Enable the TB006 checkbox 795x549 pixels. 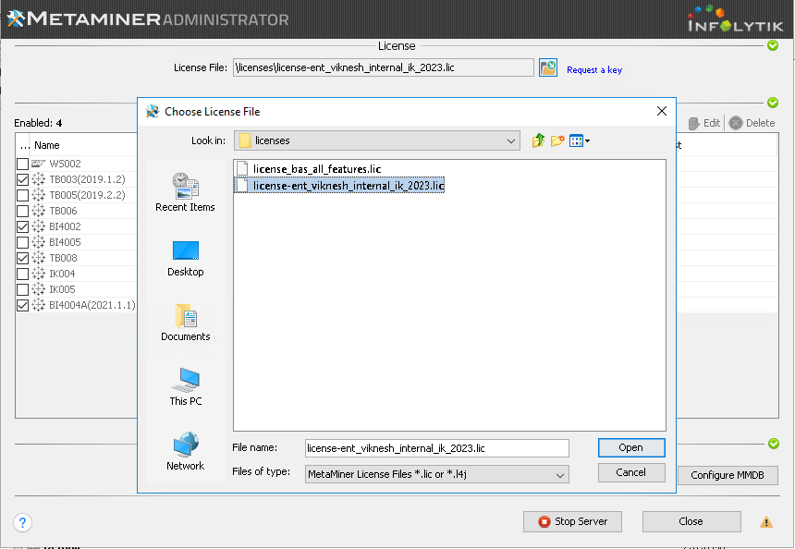point(22,211)
